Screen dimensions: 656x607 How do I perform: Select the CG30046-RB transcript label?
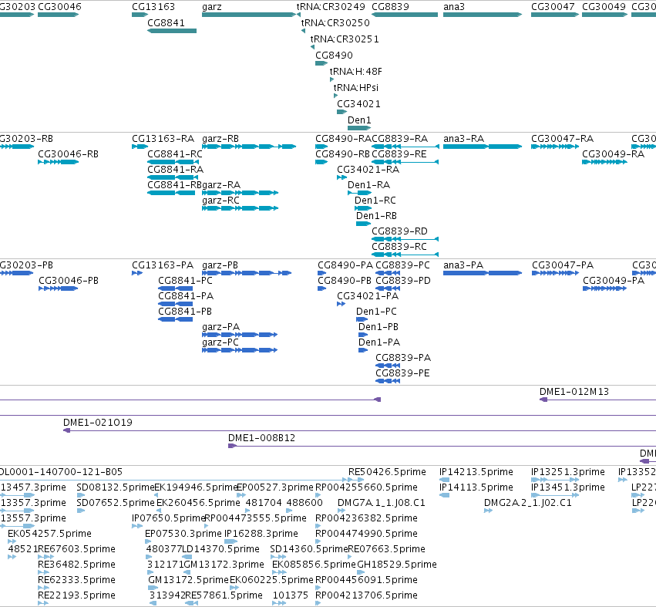pyautogui.click(x=68, y=154)
